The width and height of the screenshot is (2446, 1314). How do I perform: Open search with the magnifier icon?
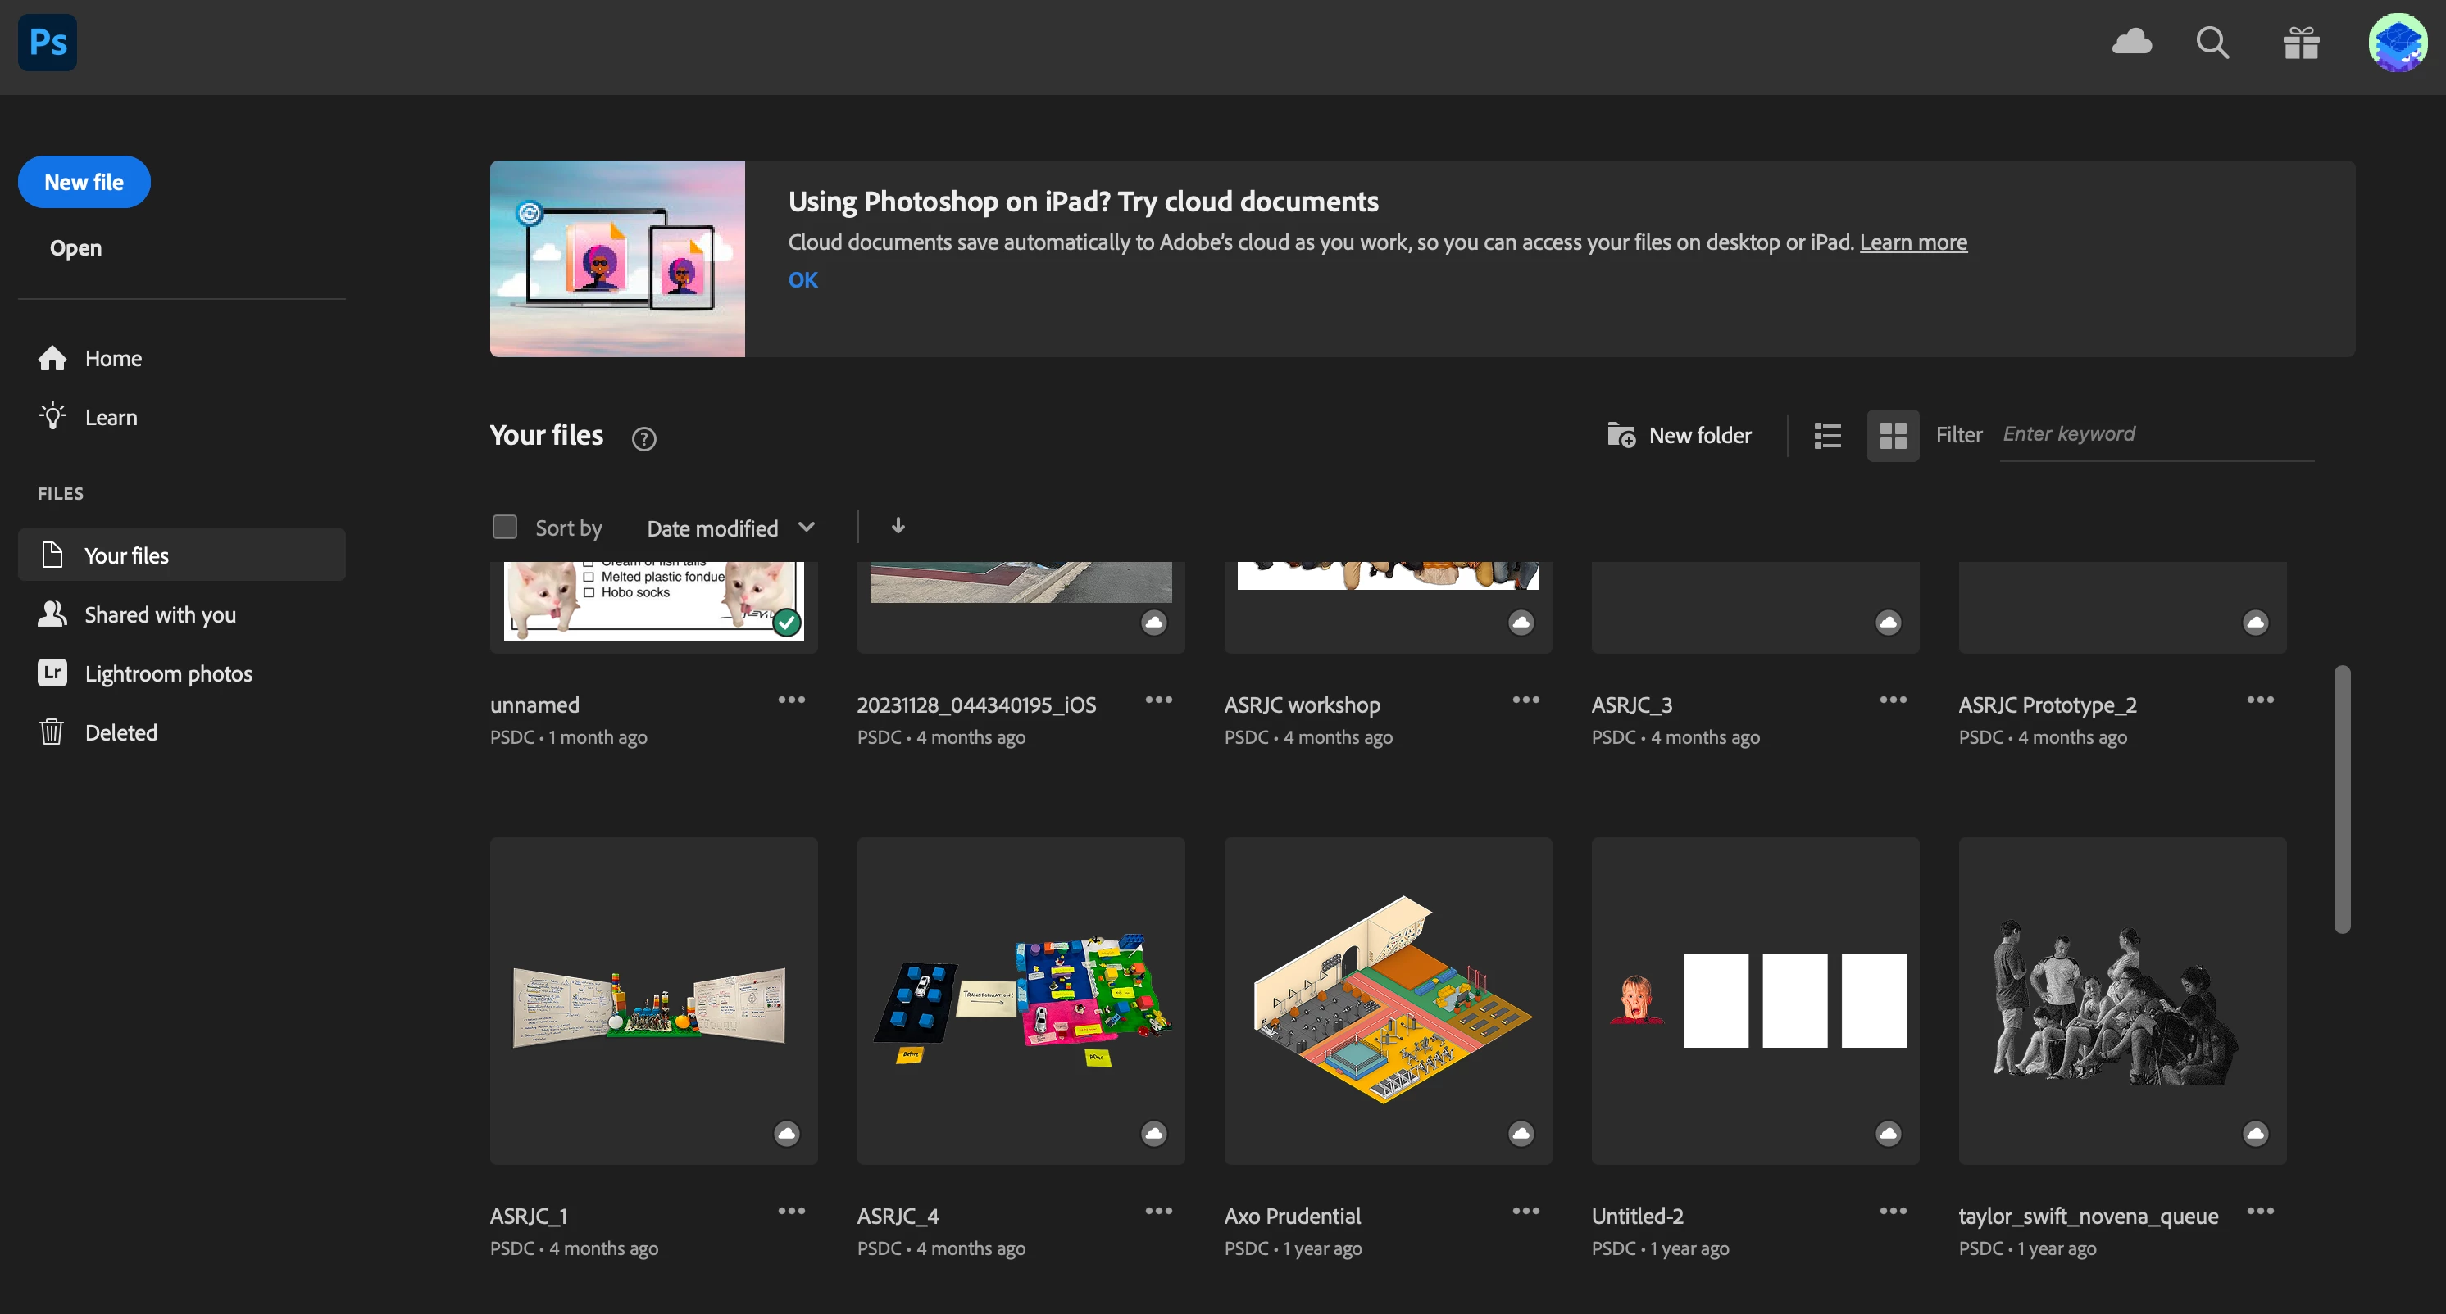2212,43
